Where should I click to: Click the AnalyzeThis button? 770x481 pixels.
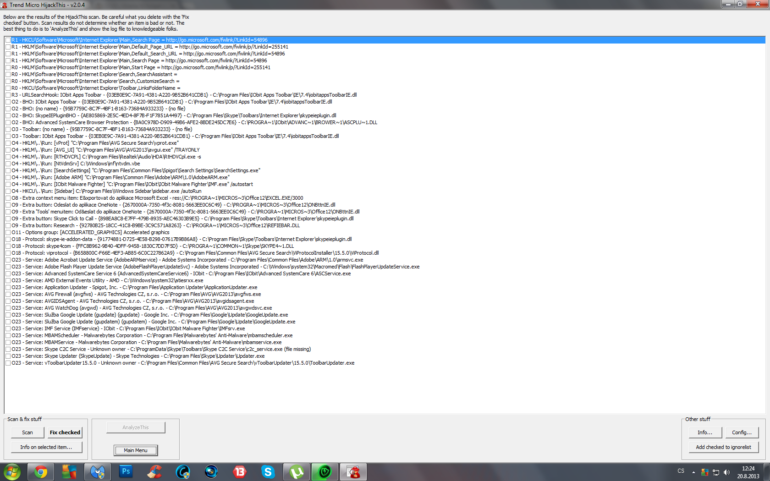(x=136, y=427)
